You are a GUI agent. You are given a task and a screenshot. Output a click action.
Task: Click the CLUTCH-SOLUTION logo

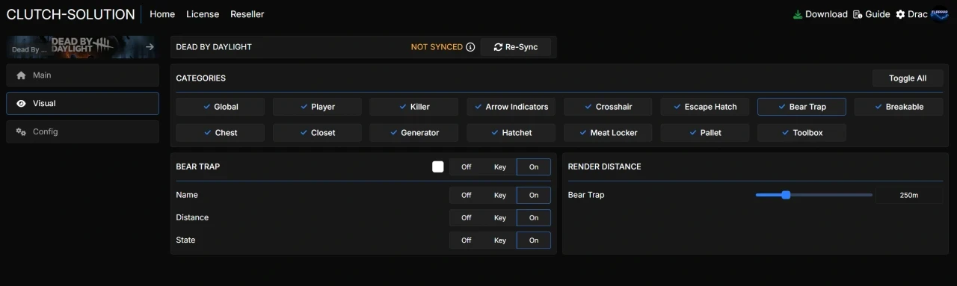point(70,14)
